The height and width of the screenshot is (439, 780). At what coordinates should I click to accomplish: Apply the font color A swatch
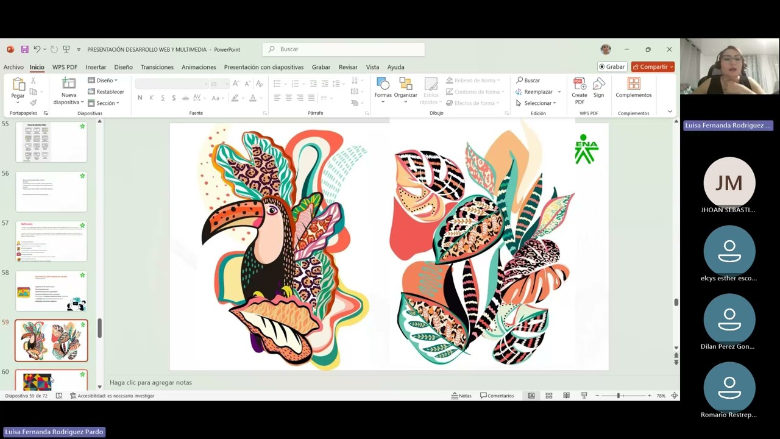click(x=253, y=98)
